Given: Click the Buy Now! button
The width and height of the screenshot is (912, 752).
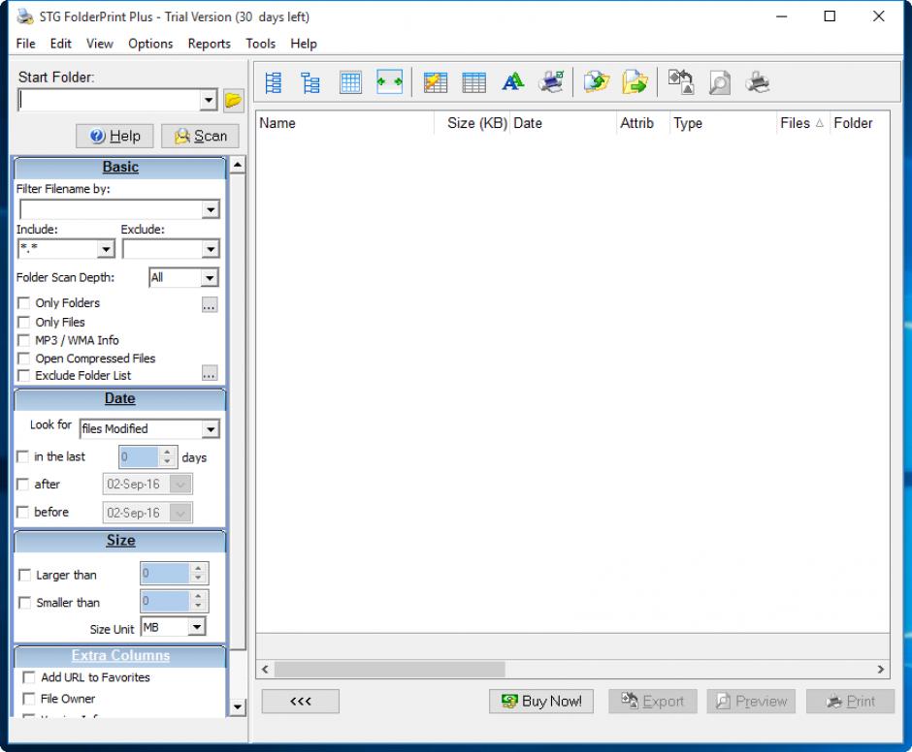Looking at the screenshot, I should click(541, 702).
